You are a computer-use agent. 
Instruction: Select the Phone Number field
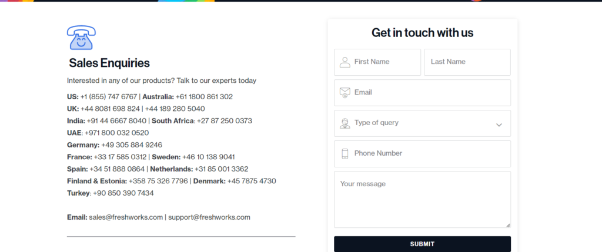click(x=422, y=154)
